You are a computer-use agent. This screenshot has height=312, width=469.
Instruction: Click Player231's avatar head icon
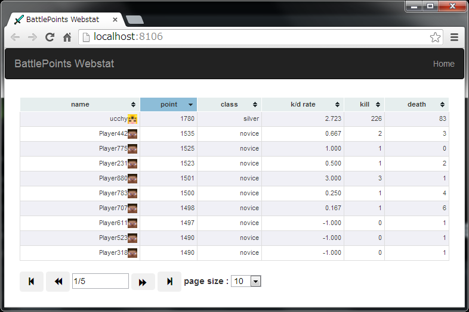tap(132, 164)
